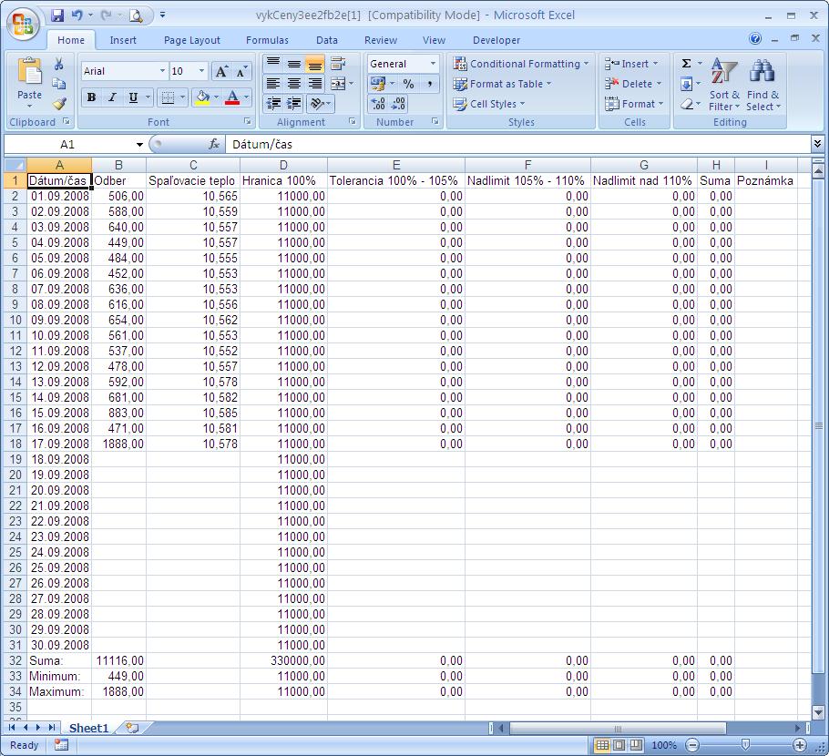Copy the selected cells
Image resolution: width=829 pixels, height=756 pixels.
click(59, 84)
